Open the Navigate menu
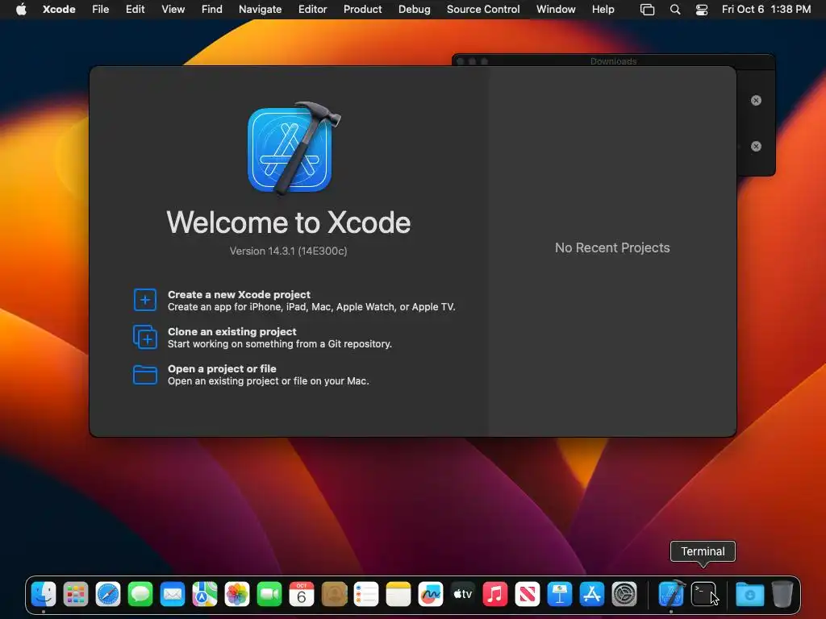 [261, 10]
